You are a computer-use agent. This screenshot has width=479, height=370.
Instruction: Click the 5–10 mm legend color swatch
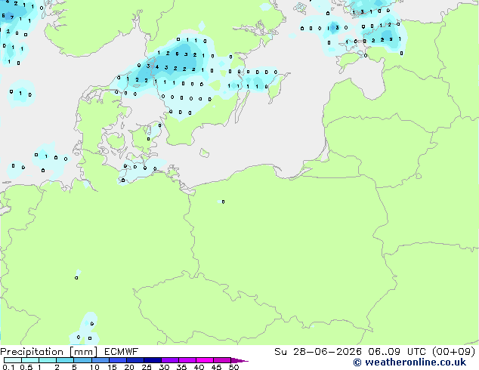[x=82, y=360]
